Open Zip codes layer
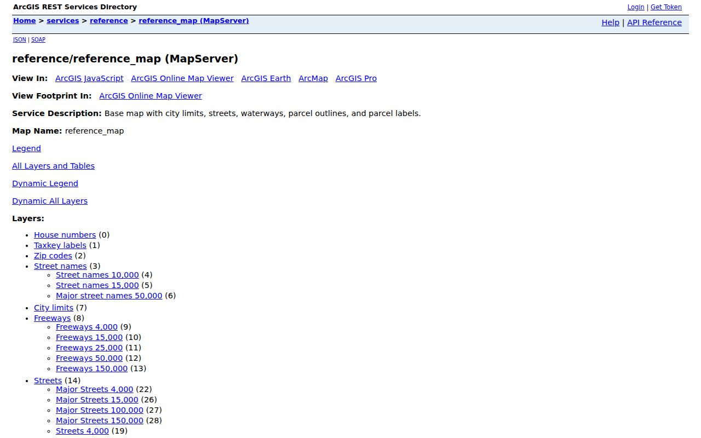 [53, 256]
